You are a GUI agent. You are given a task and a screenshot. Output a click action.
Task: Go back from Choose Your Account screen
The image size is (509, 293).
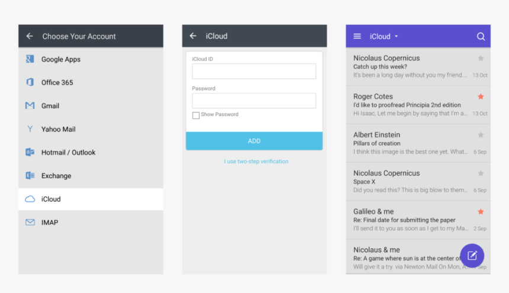(x=30, y=36)
